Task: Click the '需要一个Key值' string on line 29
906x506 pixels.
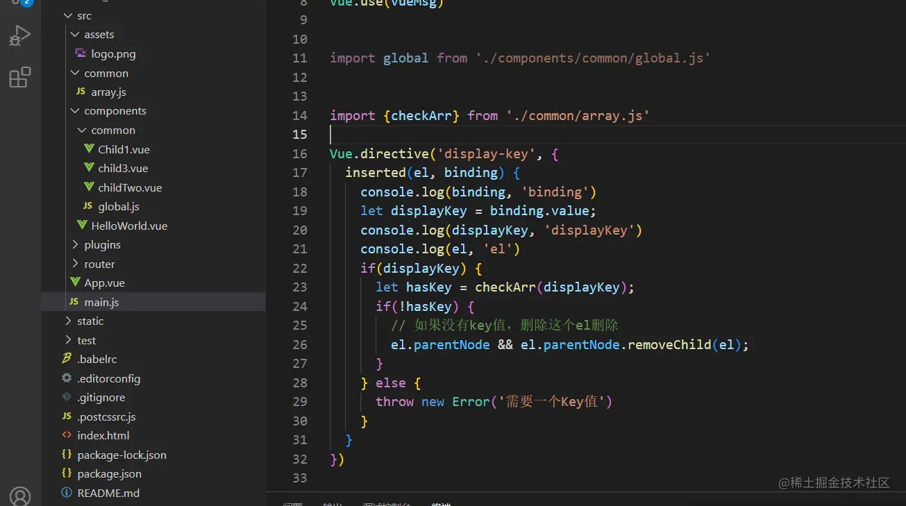Action: tap(552, 402)
